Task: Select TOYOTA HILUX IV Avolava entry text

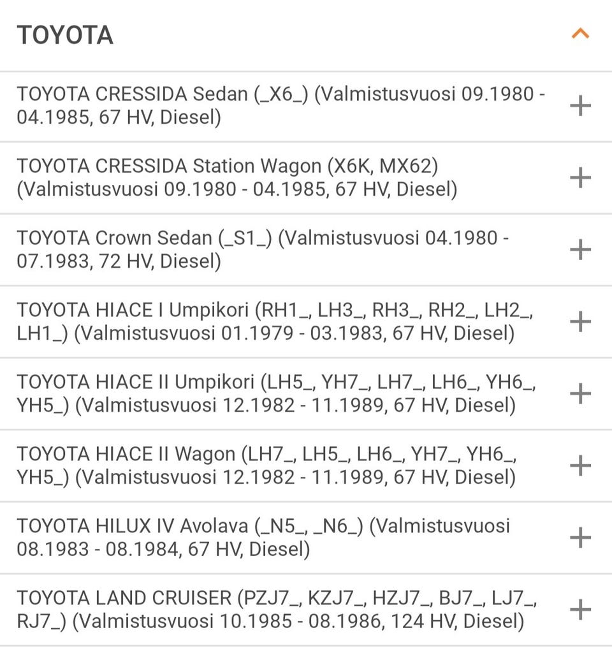Action: pos(134,527)
